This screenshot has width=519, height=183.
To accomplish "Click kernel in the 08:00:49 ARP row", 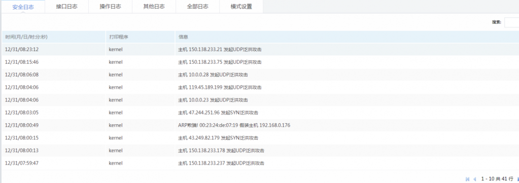I will point(116,125).
